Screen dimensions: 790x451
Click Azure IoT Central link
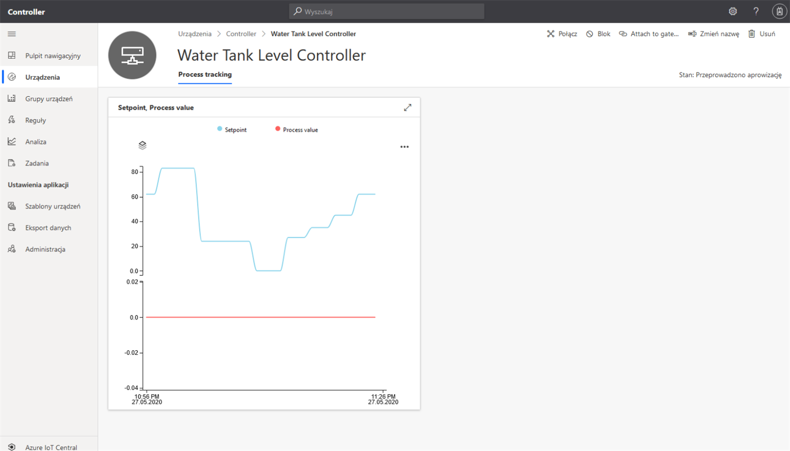point(51,447)
